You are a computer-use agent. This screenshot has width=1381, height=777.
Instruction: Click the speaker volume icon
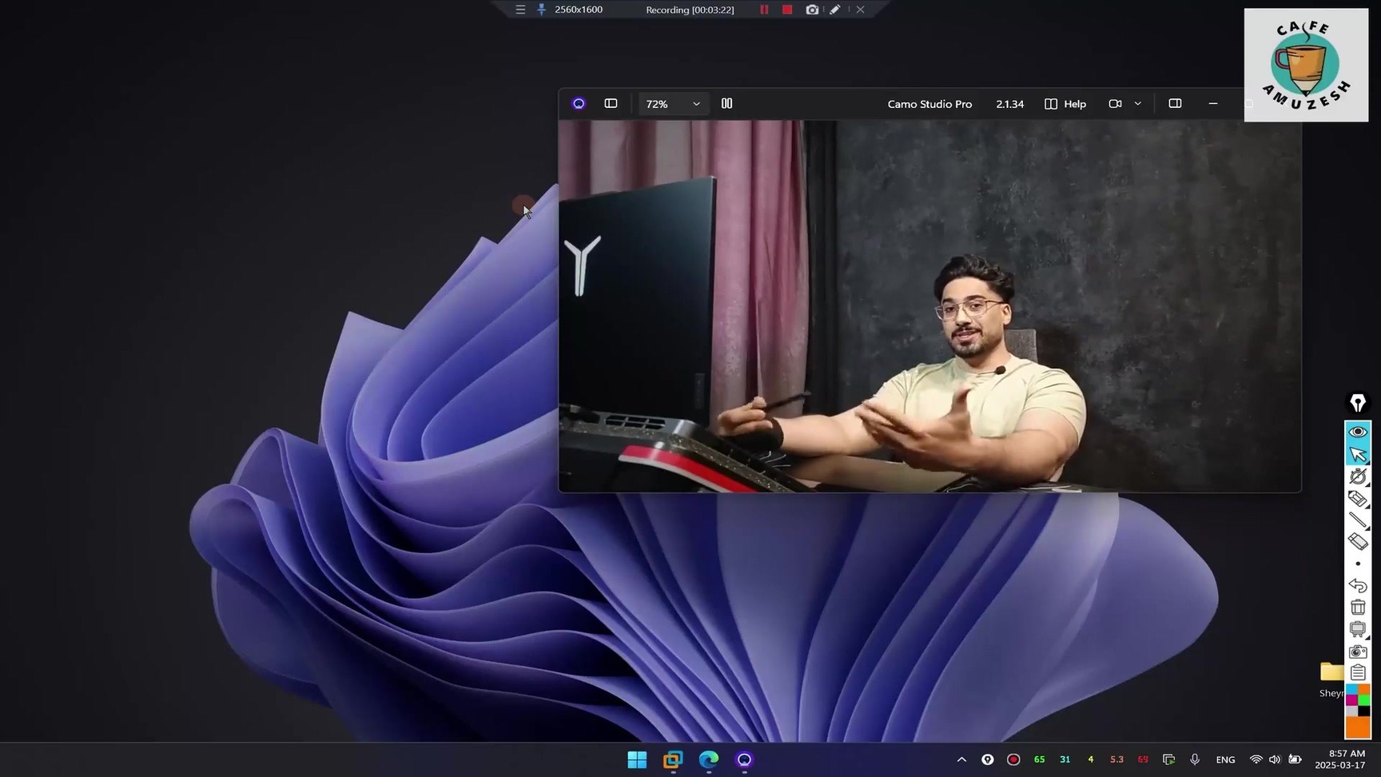tap(1275, 759)
